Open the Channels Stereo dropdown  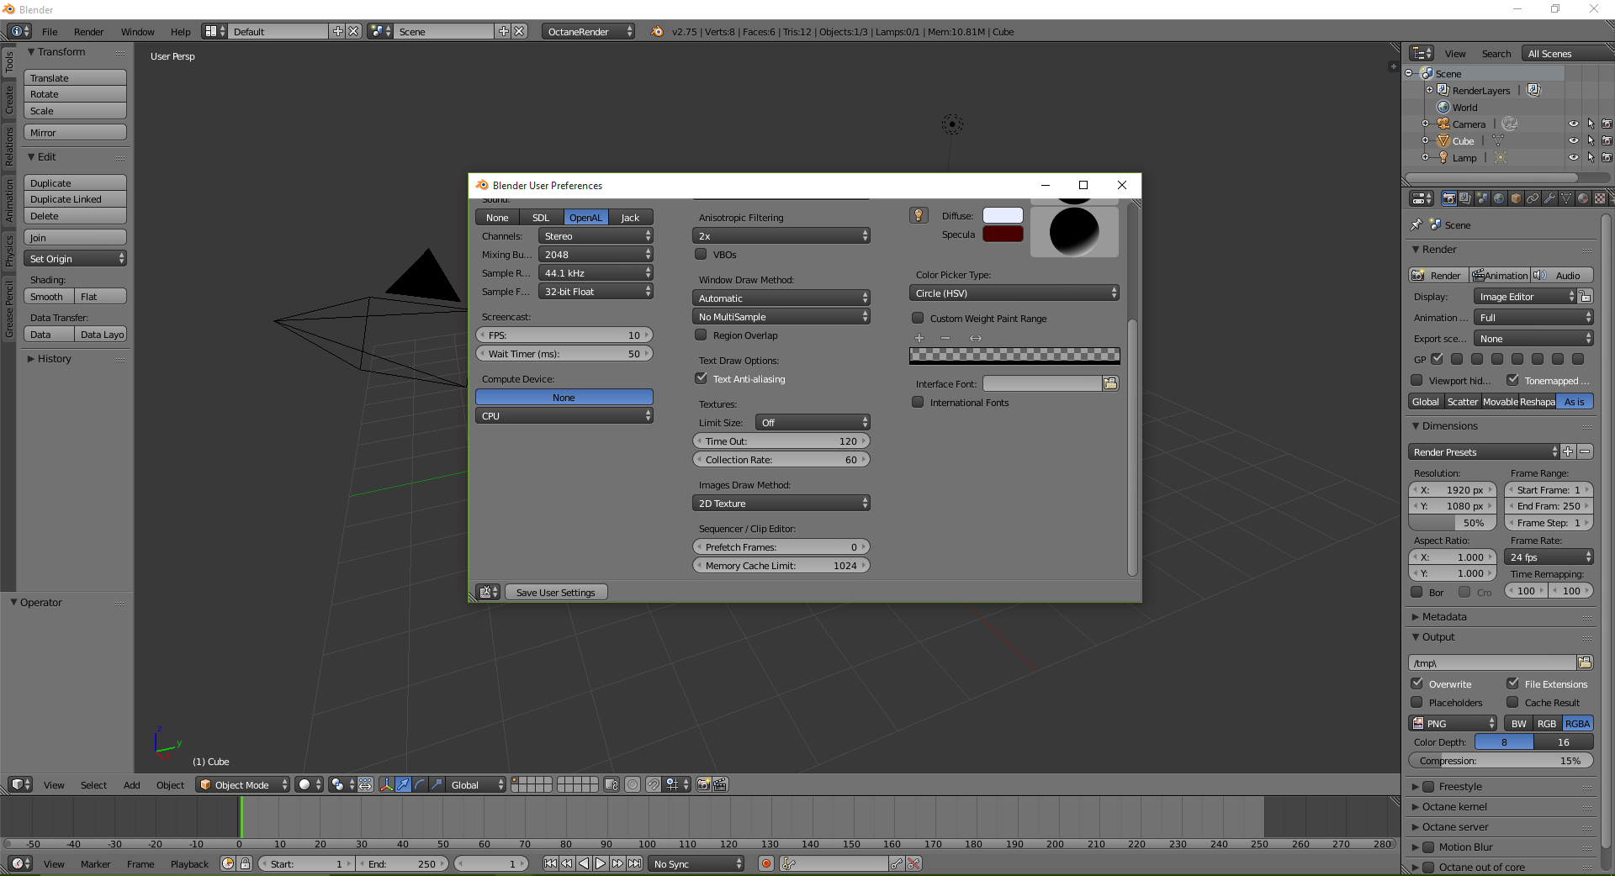(x=596, y=236)
